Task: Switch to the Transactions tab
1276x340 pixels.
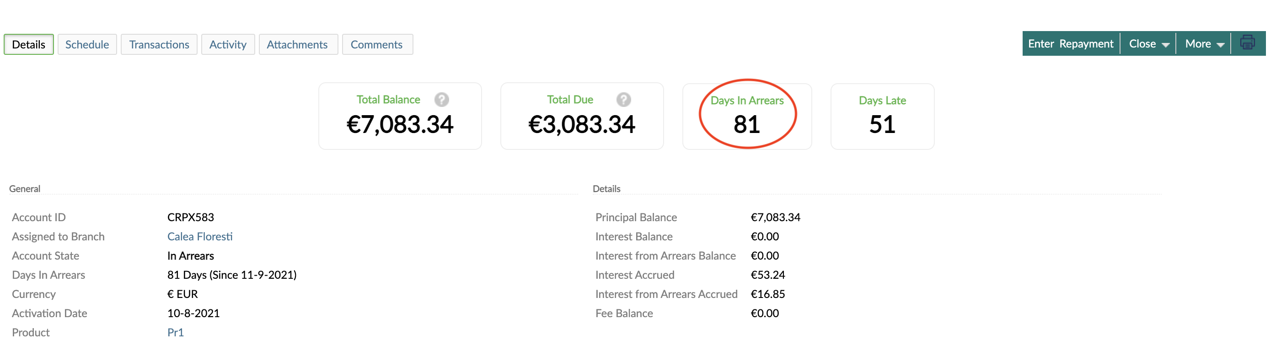Action: tap(159, 44)
